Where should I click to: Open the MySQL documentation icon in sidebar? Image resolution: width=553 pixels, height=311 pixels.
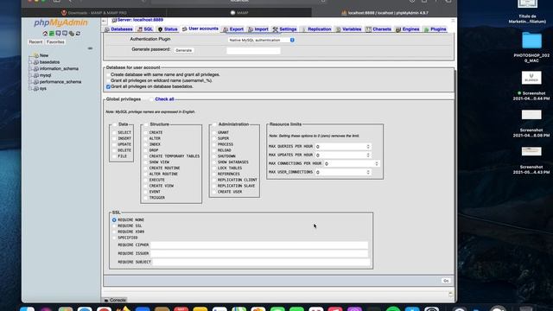65,34
